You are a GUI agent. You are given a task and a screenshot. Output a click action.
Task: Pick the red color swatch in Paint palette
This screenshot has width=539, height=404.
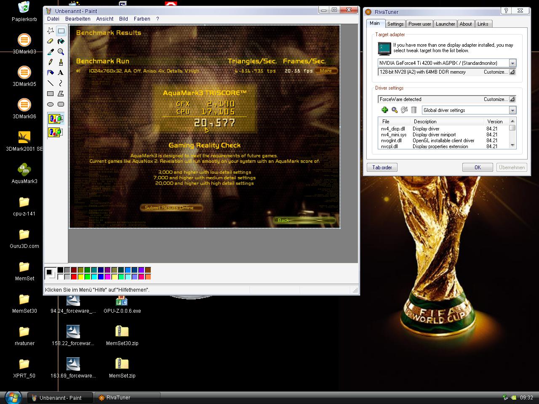[74, 277]
